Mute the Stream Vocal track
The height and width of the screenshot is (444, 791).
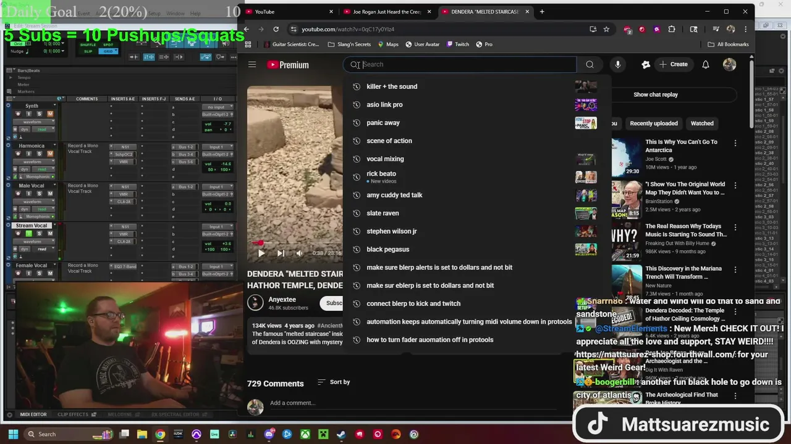tap(50, 234)
